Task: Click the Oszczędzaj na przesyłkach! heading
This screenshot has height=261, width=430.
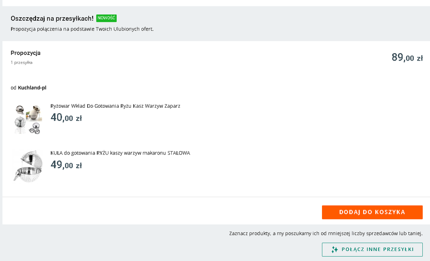Action: [x=52, y=18]
